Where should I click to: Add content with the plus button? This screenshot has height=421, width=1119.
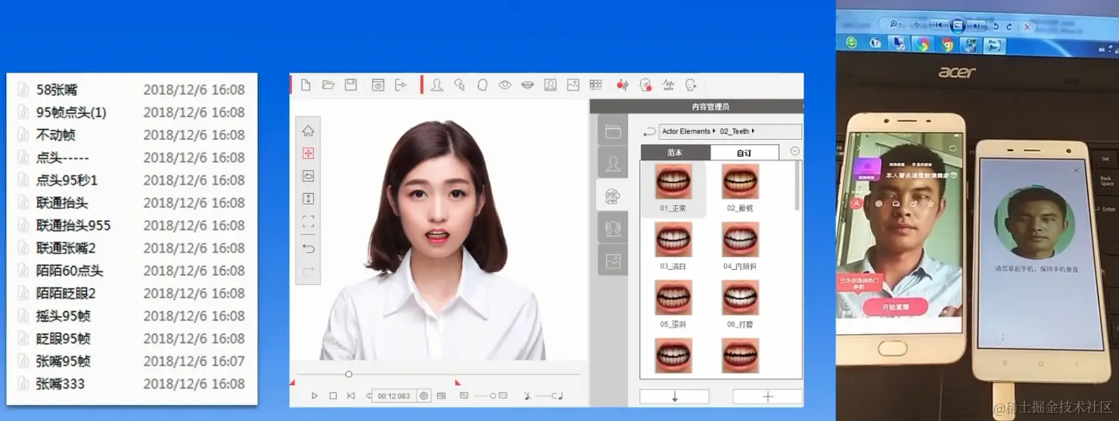[767, 397]
